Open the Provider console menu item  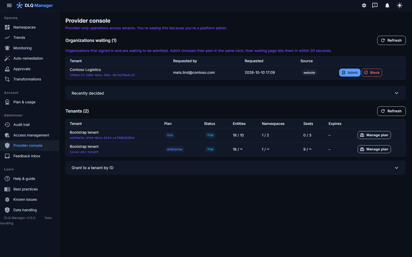[29, 145]
